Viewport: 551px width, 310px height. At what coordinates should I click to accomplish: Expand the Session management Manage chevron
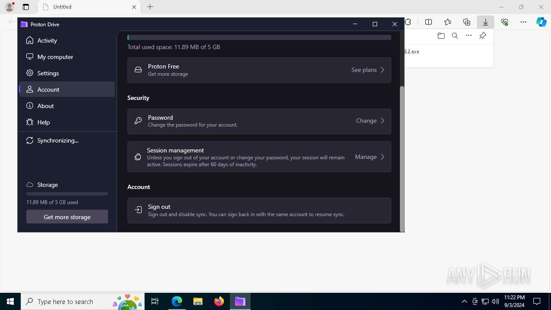[382, 157]
